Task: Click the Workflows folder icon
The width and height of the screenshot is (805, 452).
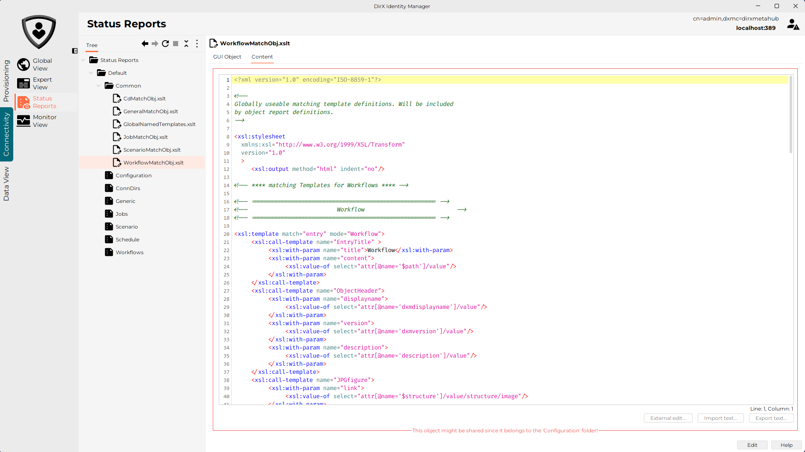Action: pyautogui.click(x=109, y=252)
